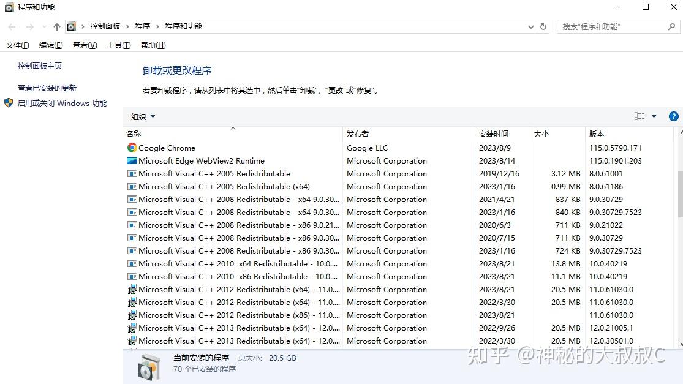Click icon of VC++ 2012 (x64) row dated 2022/3/30
This screenshot has height=384, width=683.
[132, 302]
